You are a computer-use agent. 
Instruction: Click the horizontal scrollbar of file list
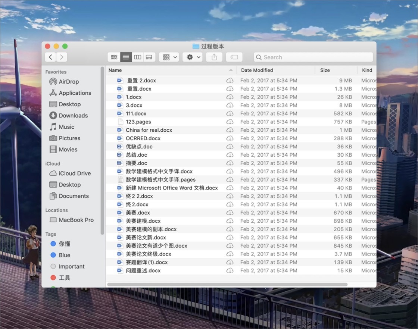point(227,285)
